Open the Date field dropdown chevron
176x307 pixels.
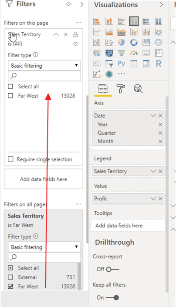(x=153, y=116)
